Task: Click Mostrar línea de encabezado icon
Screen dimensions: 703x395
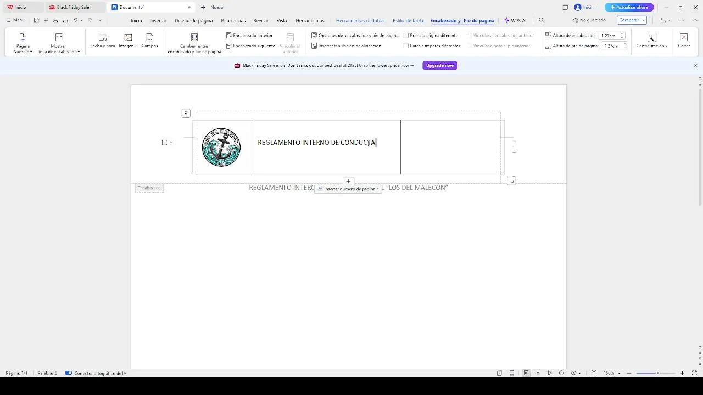Action: tap(59, 37)
